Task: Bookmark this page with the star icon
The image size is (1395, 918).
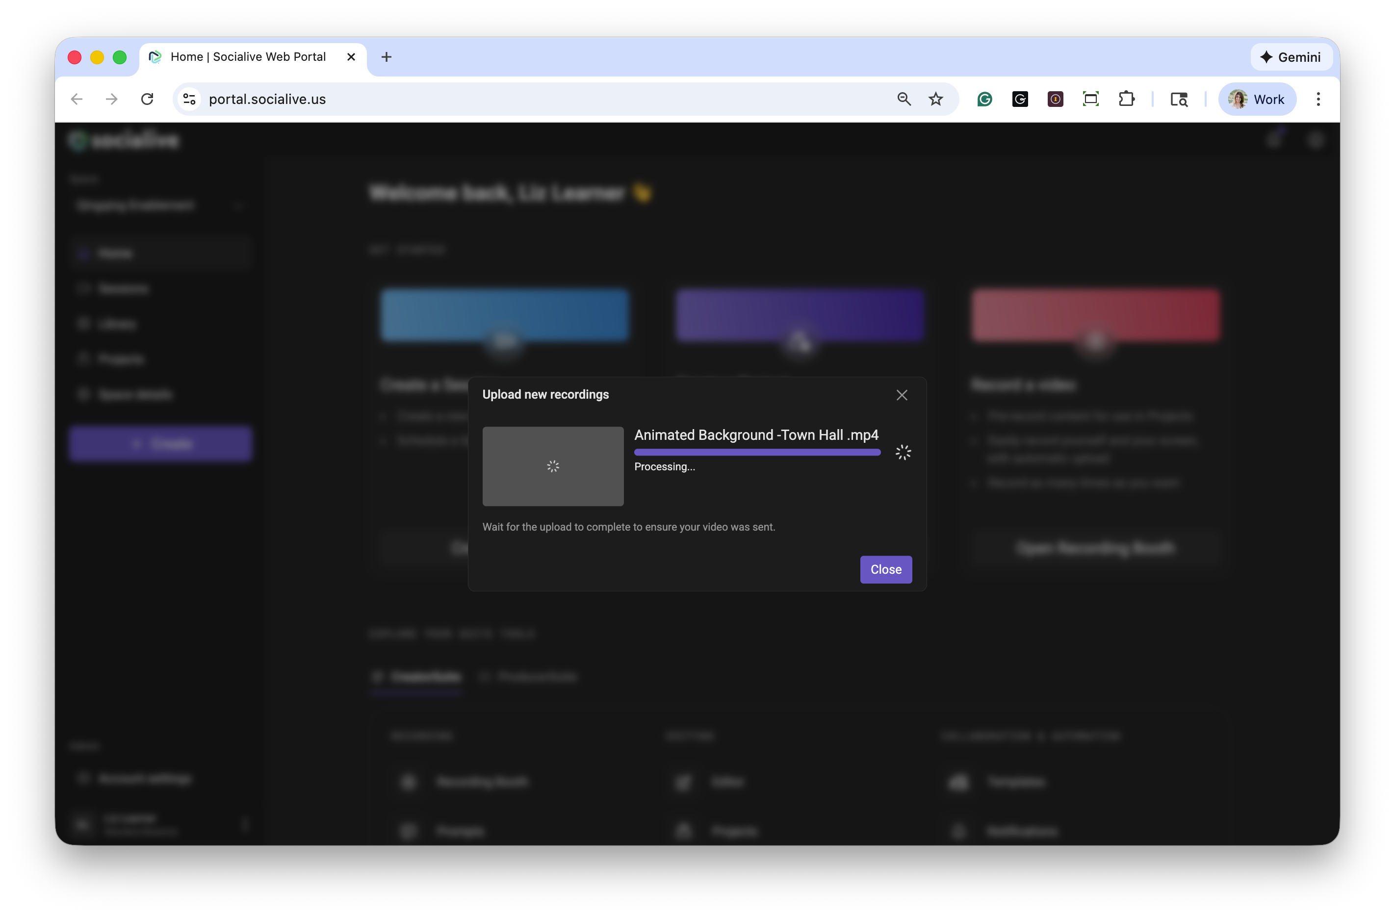Action: [x=935, y=99]
